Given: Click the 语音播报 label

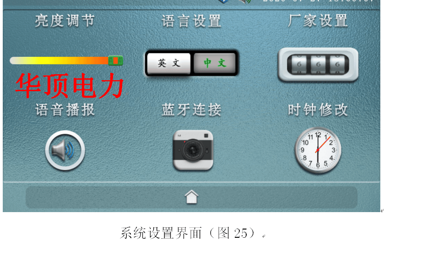Looking at the screenshot, I should click(65, 110).
